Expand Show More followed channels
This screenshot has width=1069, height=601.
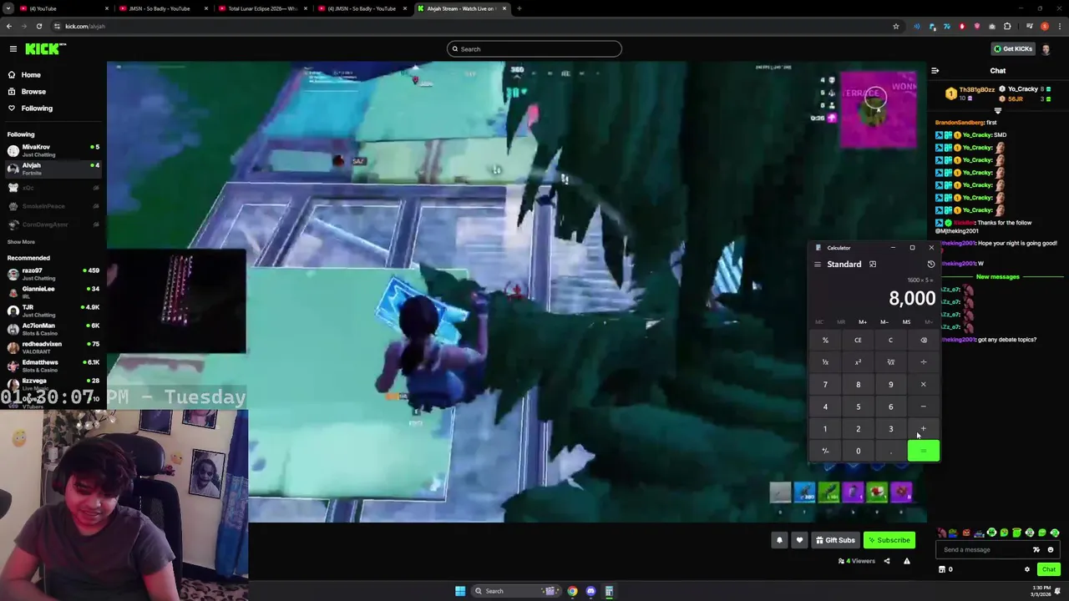[x=21, y=242]
